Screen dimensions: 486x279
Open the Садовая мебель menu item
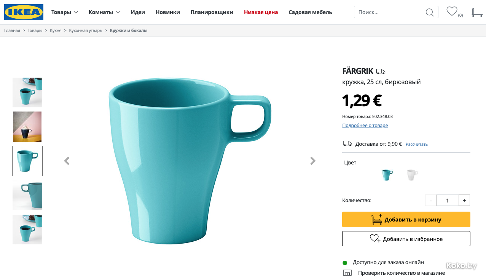click(310, 12)
